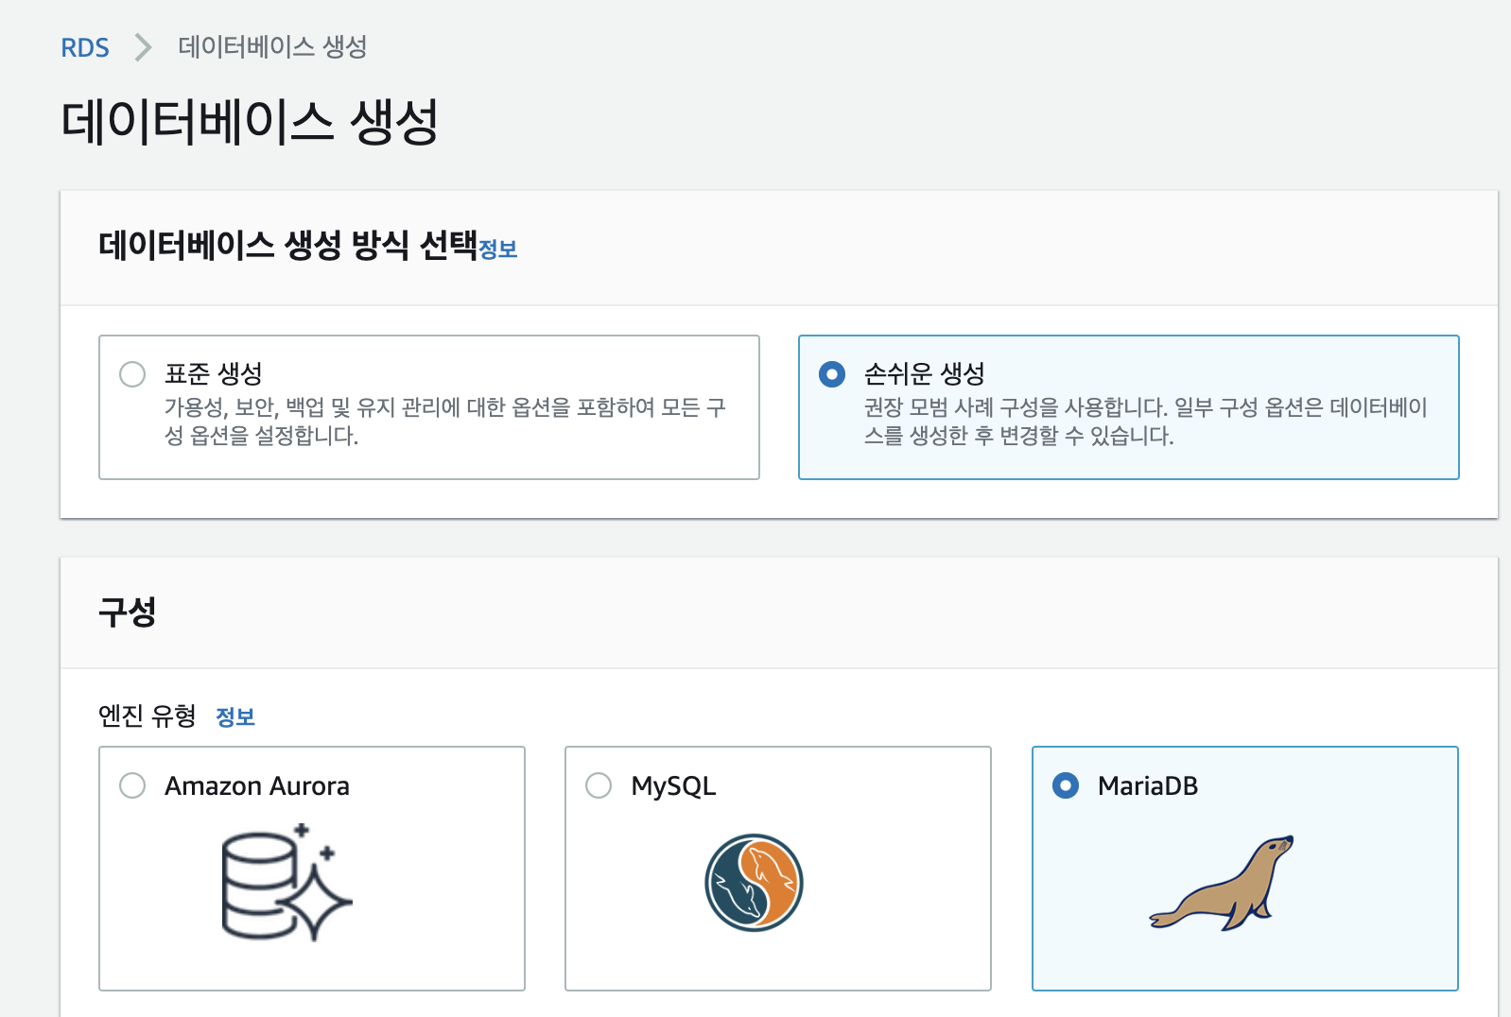Click the Amazon Aurora database sparkle icon

[287, 883]
